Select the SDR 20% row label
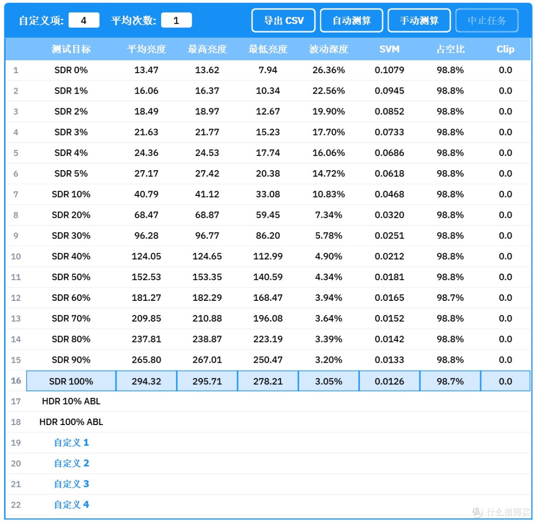This screenshot has width=535, height=523. tap(71, 215)
